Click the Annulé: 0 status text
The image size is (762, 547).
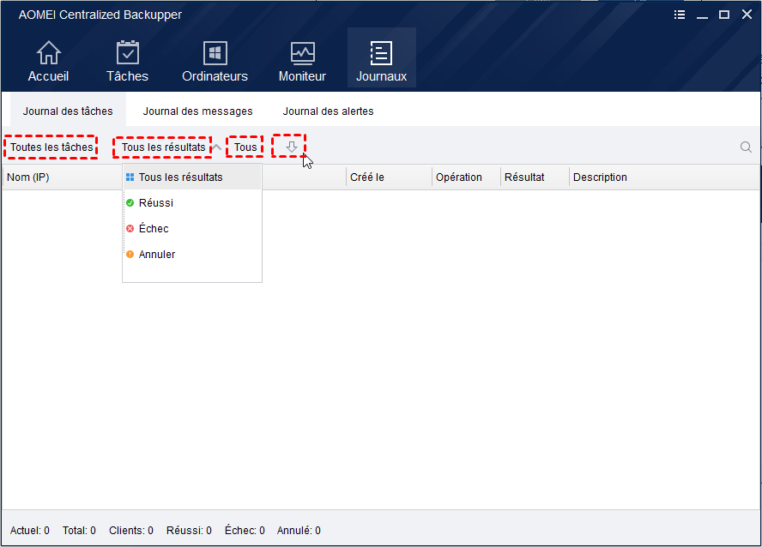[x=299, y=531]
